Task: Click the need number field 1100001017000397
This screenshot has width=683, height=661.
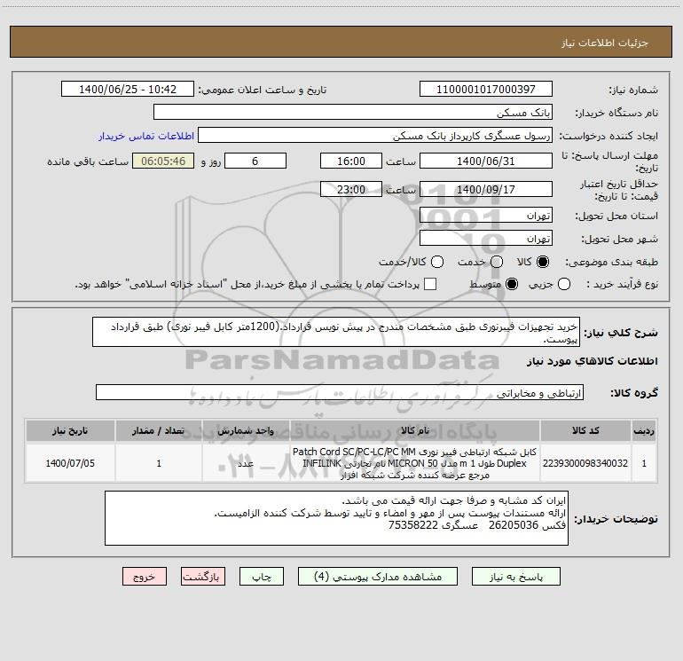Action: pos(486,90)
